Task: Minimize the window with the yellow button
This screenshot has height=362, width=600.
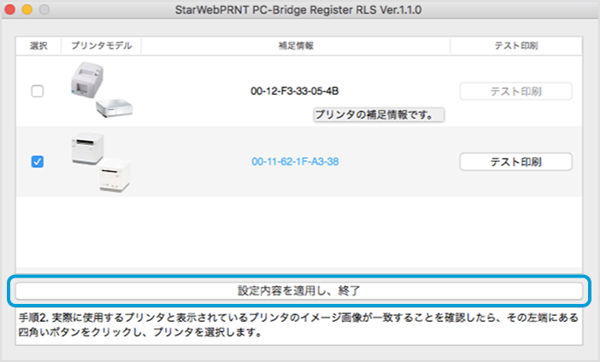Action: tap(27, 9)
